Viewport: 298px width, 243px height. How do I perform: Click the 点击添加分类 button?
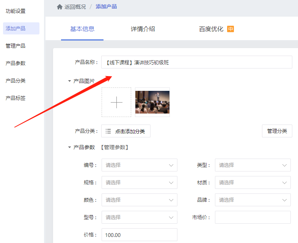[x=126, y=131]
